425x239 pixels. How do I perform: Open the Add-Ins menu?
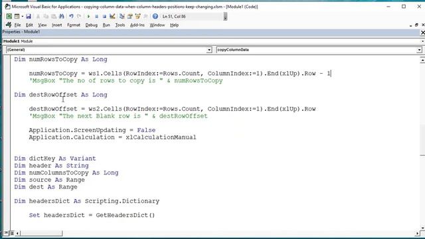[137, 25]
